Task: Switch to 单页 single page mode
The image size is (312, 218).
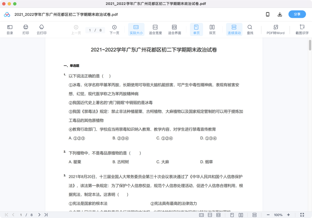Action: tap(196, 30)
